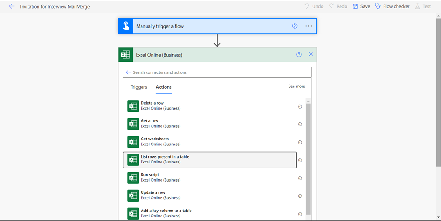
Task: Choose the Run script action
Action: tap(210, 178)
